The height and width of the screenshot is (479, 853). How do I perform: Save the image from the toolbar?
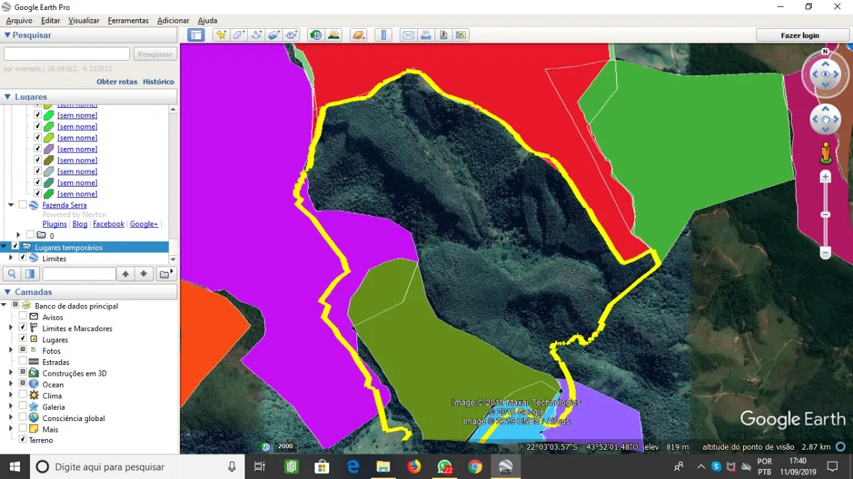point(443,35)
